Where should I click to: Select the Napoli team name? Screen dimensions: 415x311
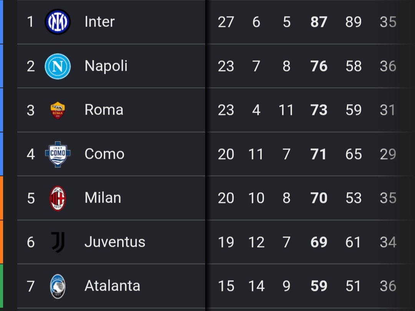coord(106,66)
